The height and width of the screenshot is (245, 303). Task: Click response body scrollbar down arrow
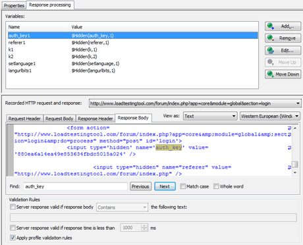295,173
